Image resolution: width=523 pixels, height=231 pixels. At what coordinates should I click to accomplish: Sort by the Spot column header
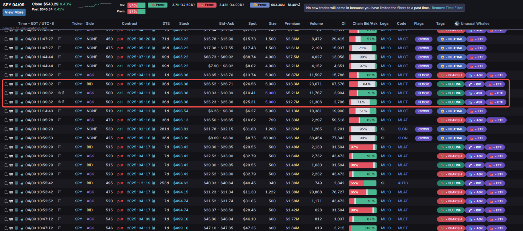tap(252, 23)
